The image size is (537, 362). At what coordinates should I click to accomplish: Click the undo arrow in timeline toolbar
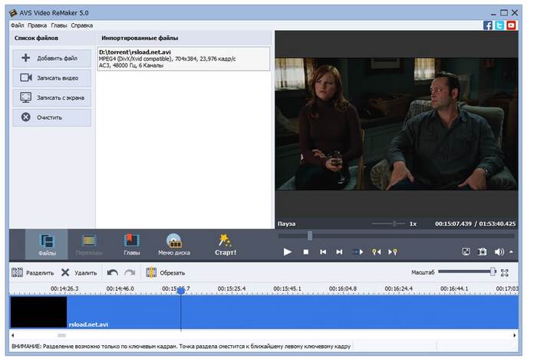click(x=113, y=272)
